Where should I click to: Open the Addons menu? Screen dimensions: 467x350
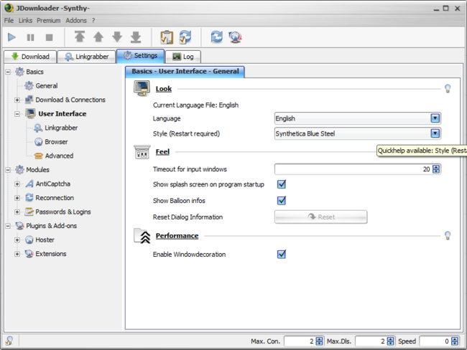point(76,20)
